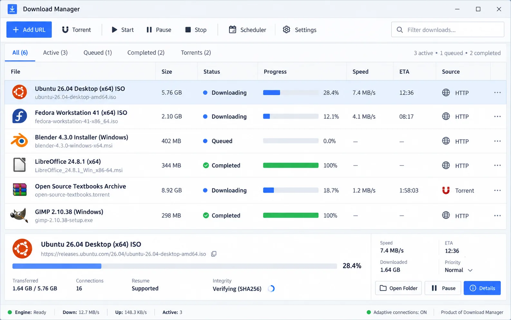The image size is (511, 320).
Task: Click the archive icon for Open Source Textbooks
Action: pyautogui.click(x=20, y=190)
